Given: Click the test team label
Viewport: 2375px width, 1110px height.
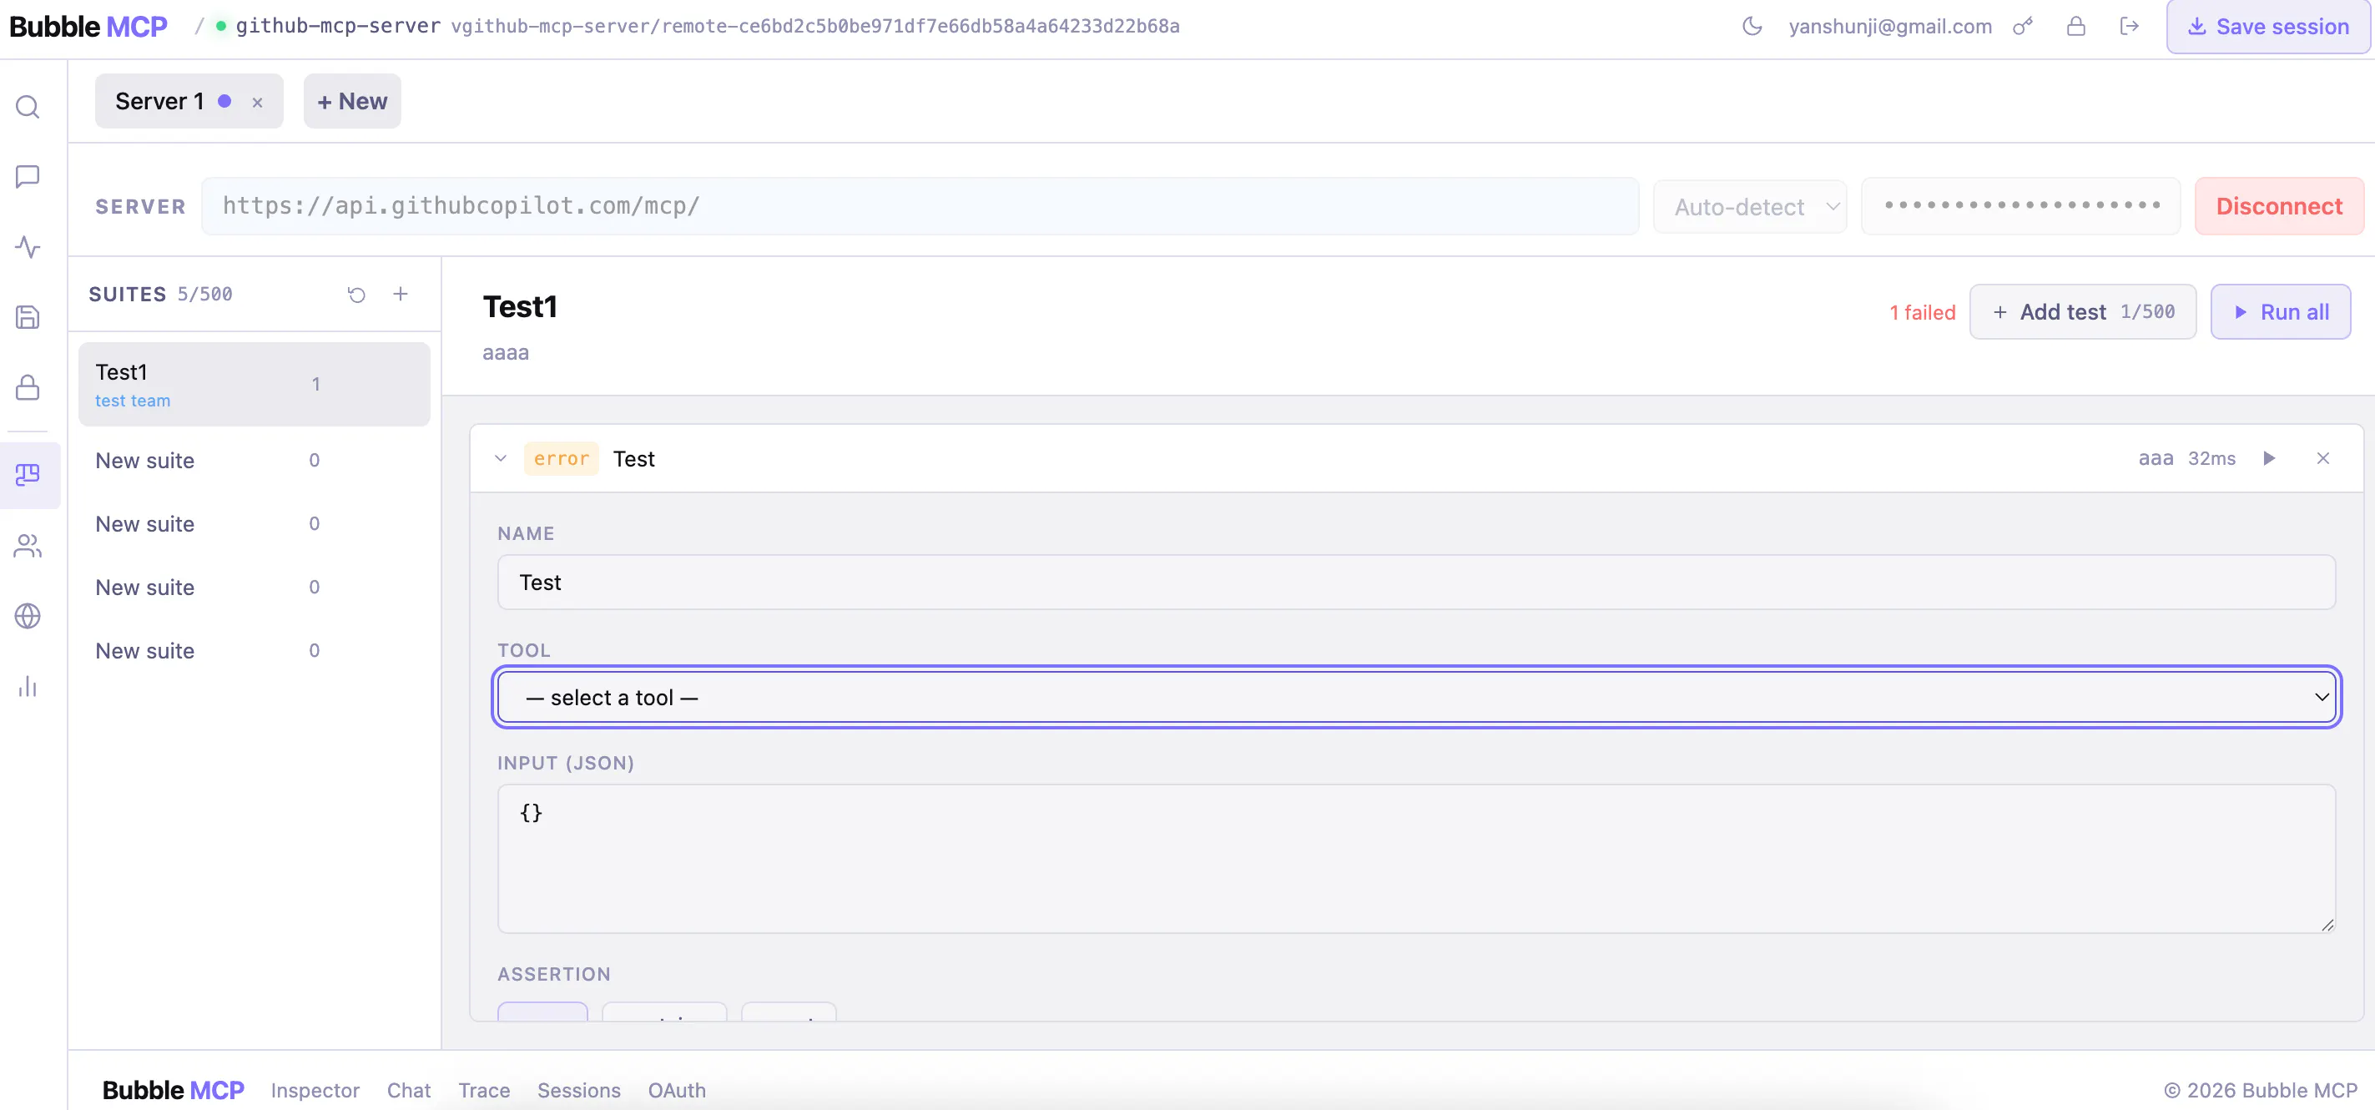Looking at the screenshot, I should [x=133, y=401].
